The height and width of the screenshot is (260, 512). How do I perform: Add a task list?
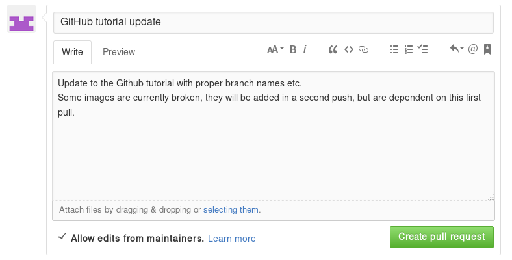click(x=423, y=49)
